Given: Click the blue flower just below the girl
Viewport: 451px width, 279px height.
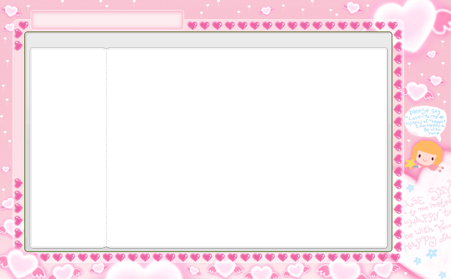Looking at the screenshot, I should coord(410,188).
